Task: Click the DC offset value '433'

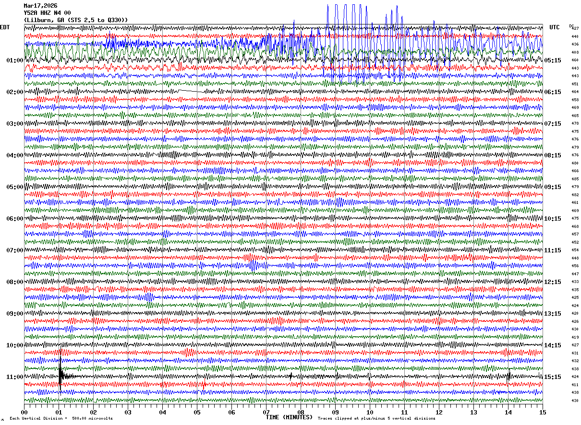Action: coord(575,282)
